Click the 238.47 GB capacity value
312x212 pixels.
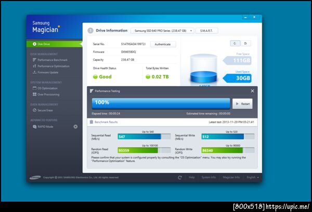(x=127, y=60)
